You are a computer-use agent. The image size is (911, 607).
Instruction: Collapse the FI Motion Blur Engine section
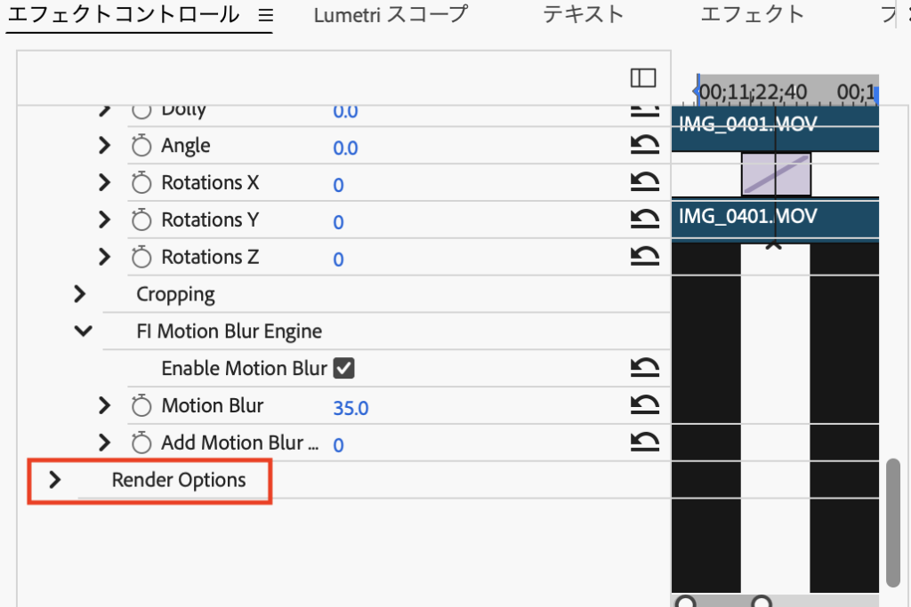pyautogui.click(x=83, y=331)
